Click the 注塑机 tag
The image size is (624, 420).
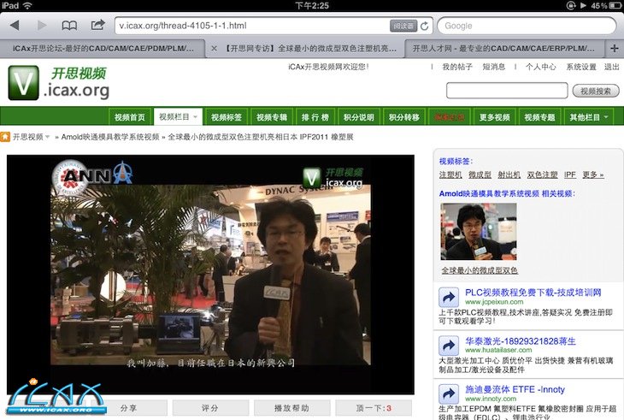pyautogui.click(x=450, y=175)
